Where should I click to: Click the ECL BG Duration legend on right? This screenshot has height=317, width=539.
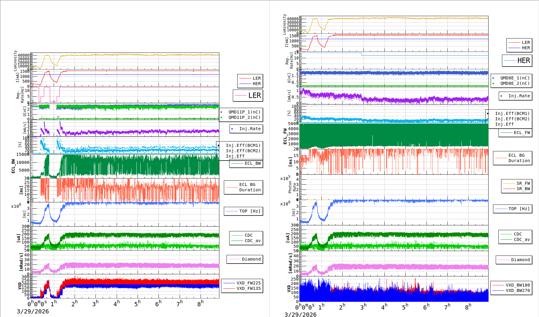coord(519,158)
